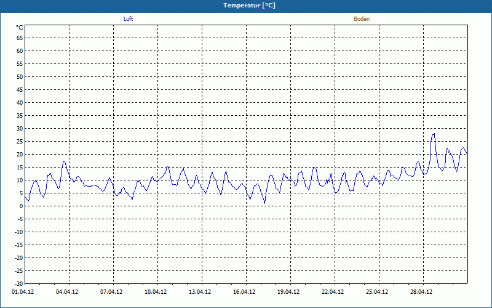Click the highest air temperature peak near 29.04.12
Screen dimensions: 492x308
pyautogui.click(x=434, y=134)
